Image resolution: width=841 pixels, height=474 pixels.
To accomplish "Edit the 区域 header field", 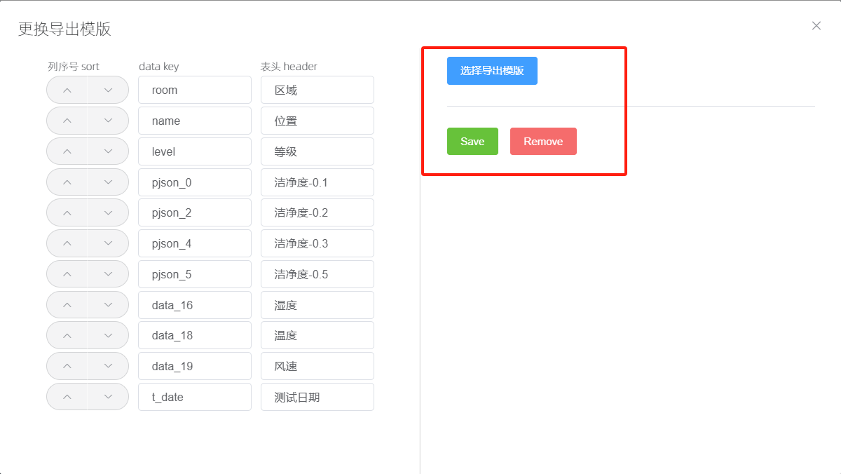I will pos(317,90).
